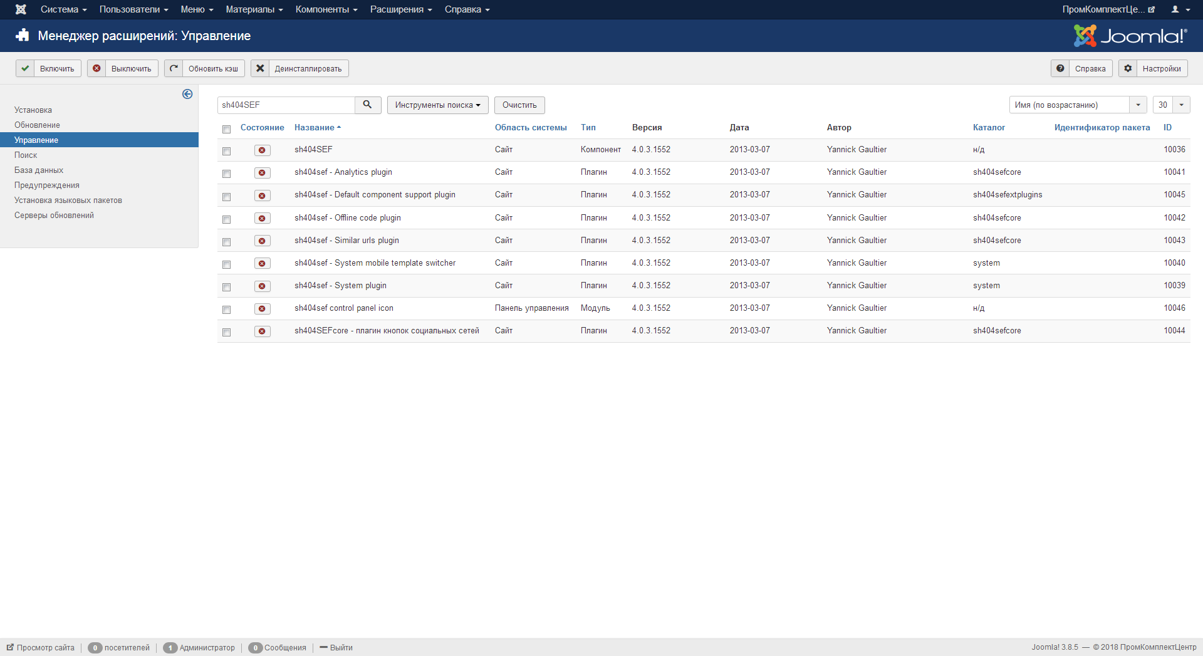Click the puzzle piece extensions manager icon
Screen dimensions: 1203x656
click(x=23, y=35)
